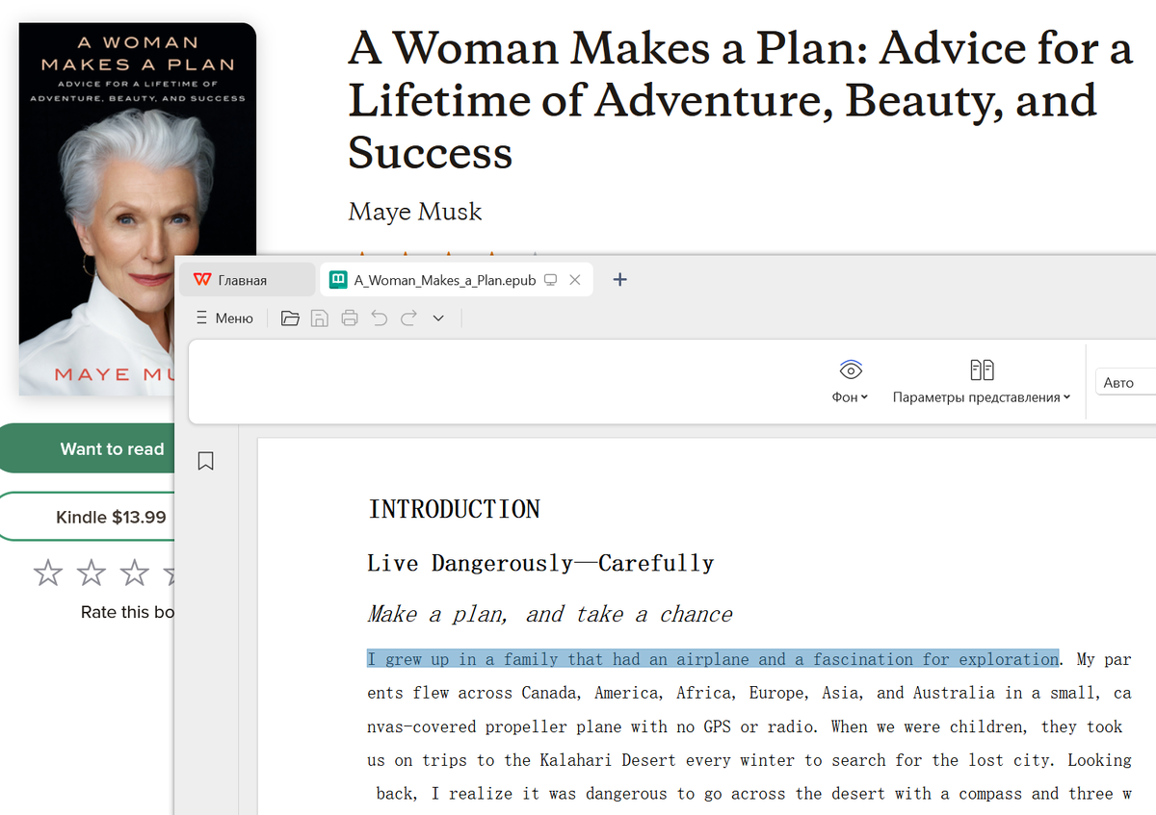Image resolution: width=1156 pixels, height=815 pixels.
Task: Click the green epub file icon on tab
Action: 338,280
